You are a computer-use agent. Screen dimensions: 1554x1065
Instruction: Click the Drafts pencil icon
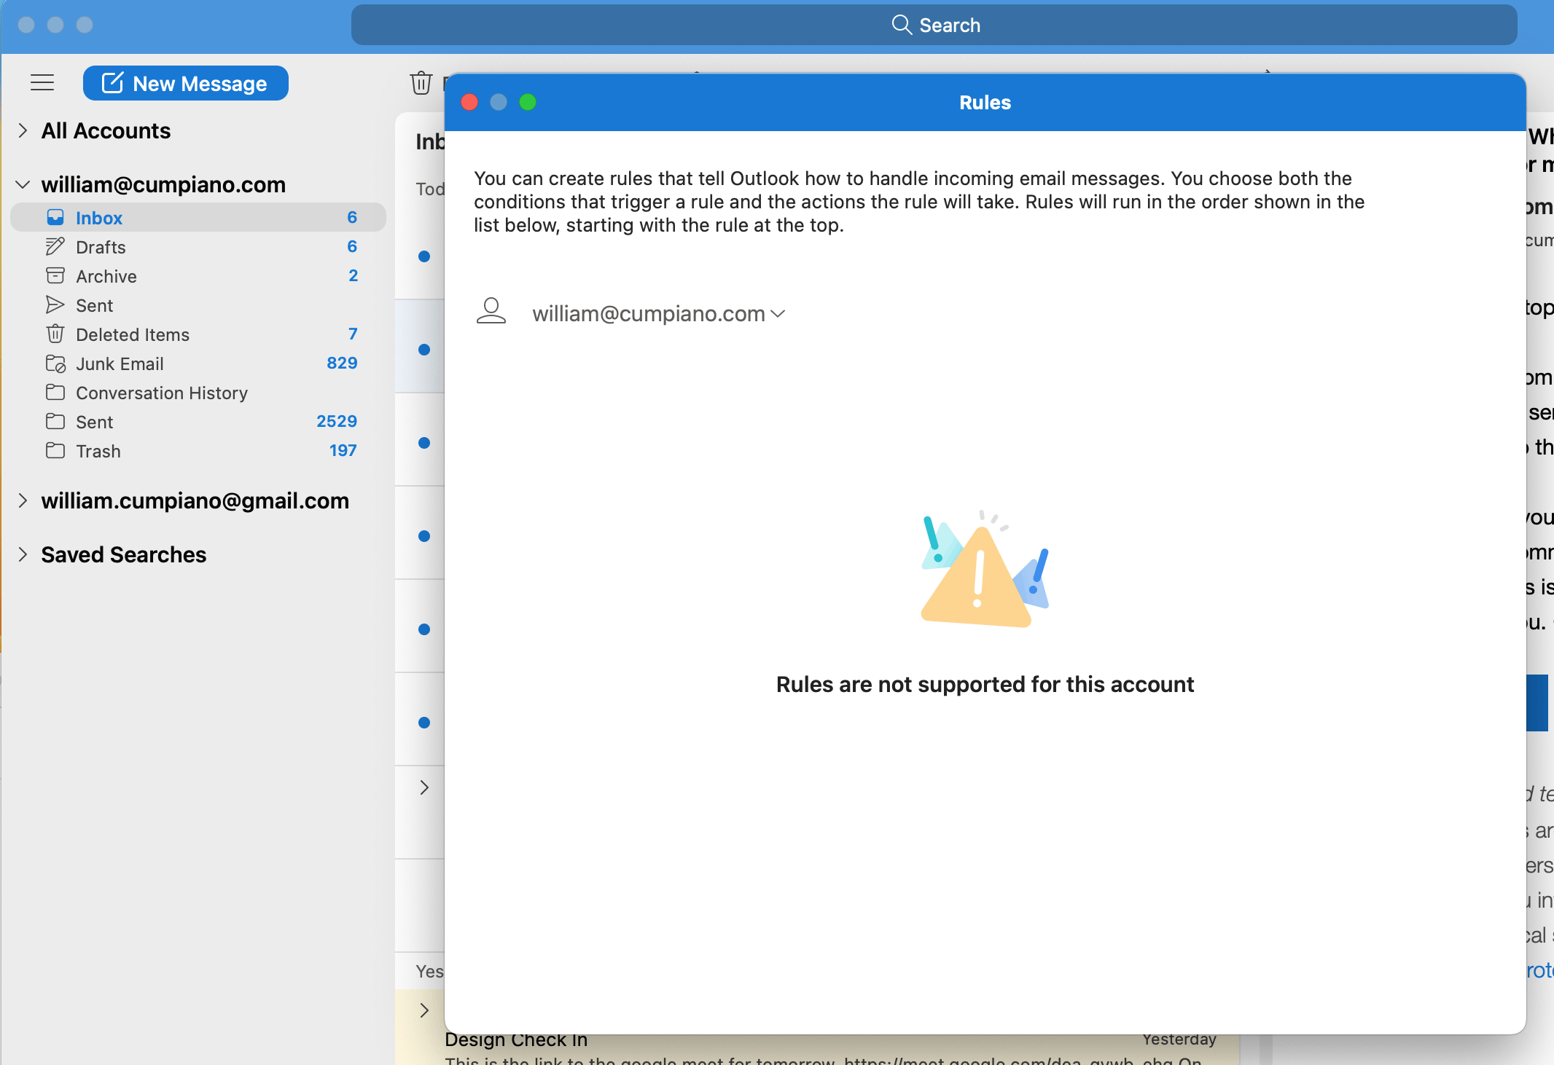[55, 247]
